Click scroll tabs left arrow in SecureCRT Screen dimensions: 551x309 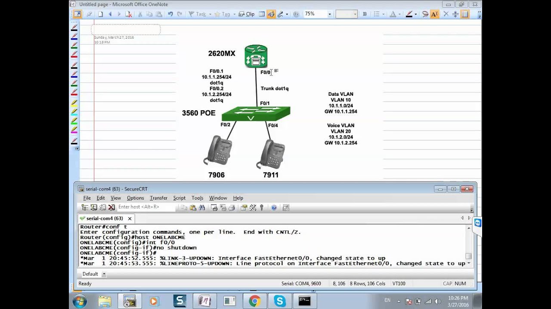coord(462,218)
